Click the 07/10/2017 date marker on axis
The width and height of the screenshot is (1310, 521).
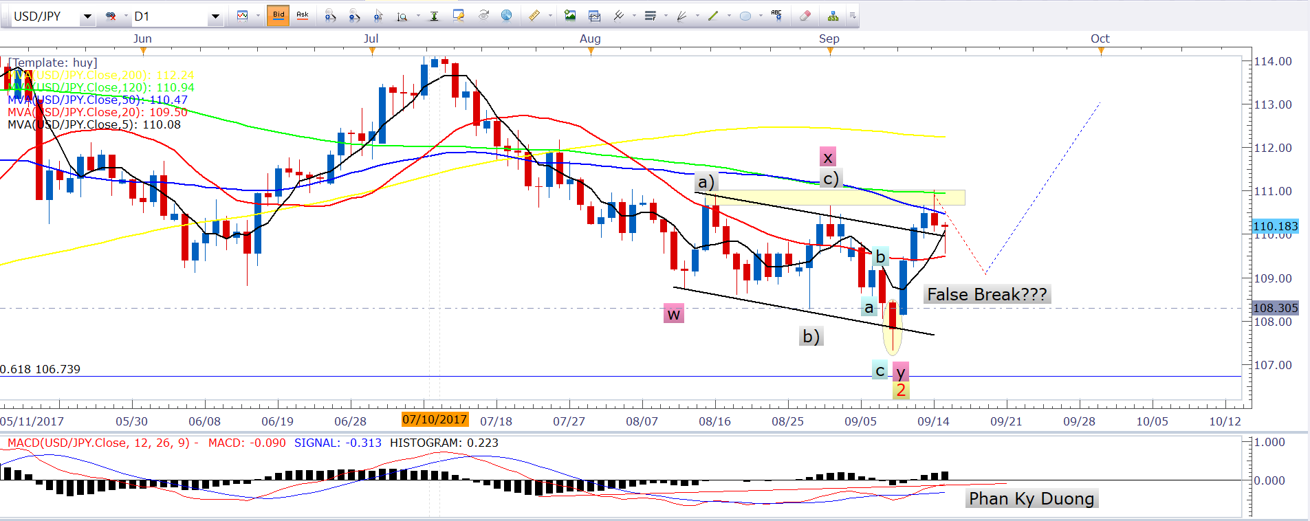click(435, 419)
